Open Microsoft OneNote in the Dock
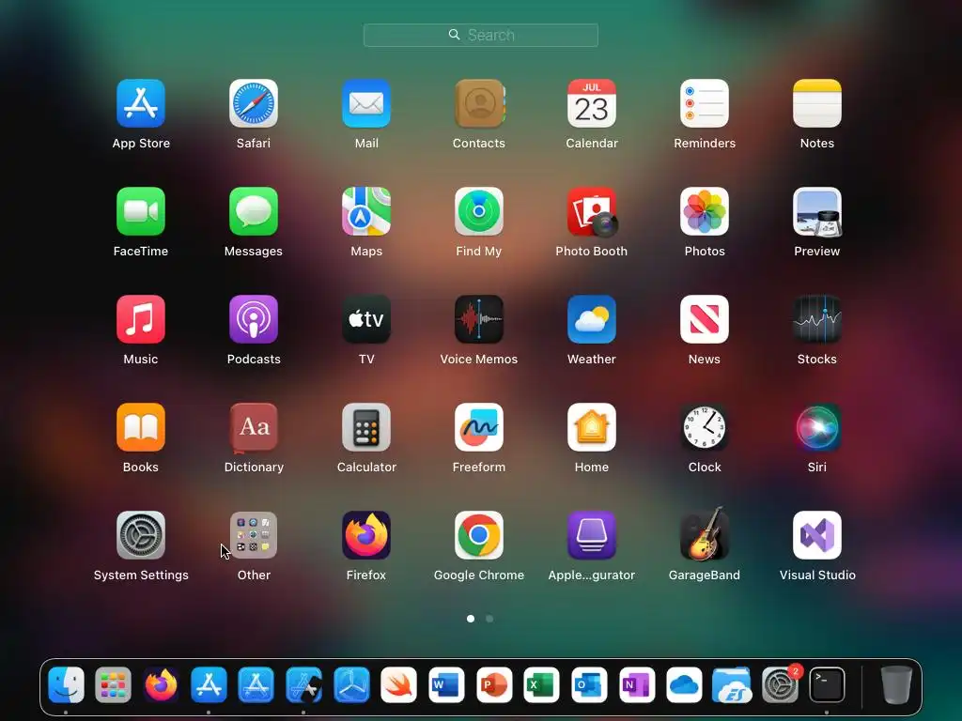Viewport: 962px width, 721px height. point(637,684)
